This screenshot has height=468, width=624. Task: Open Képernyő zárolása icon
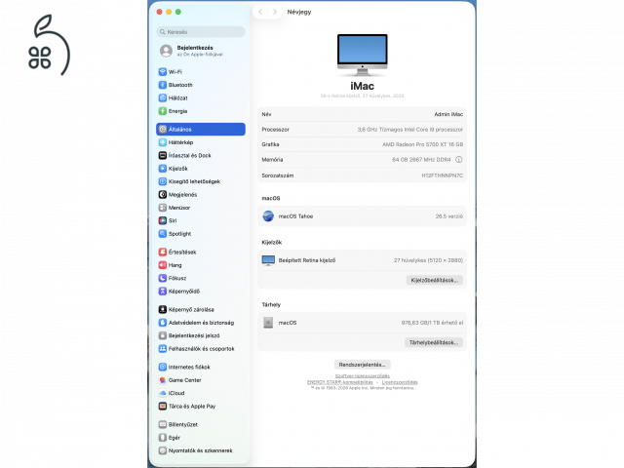point(163,310)
